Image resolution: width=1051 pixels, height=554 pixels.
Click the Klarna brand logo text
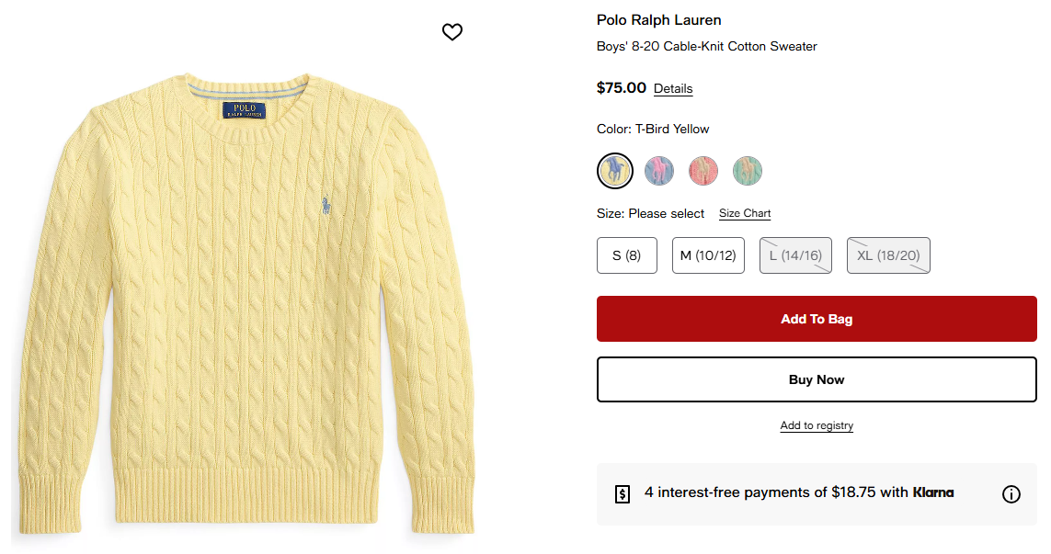[933, 492]
